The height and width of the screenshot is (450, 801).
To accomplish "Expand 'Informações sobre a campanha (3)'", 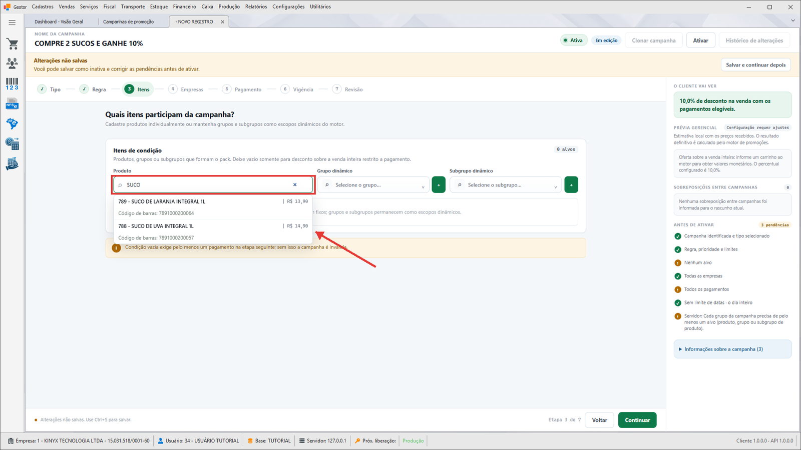I will click(732, 349).
